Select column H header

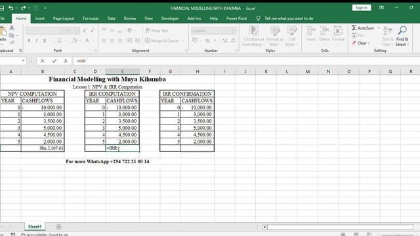pos(198,71)
